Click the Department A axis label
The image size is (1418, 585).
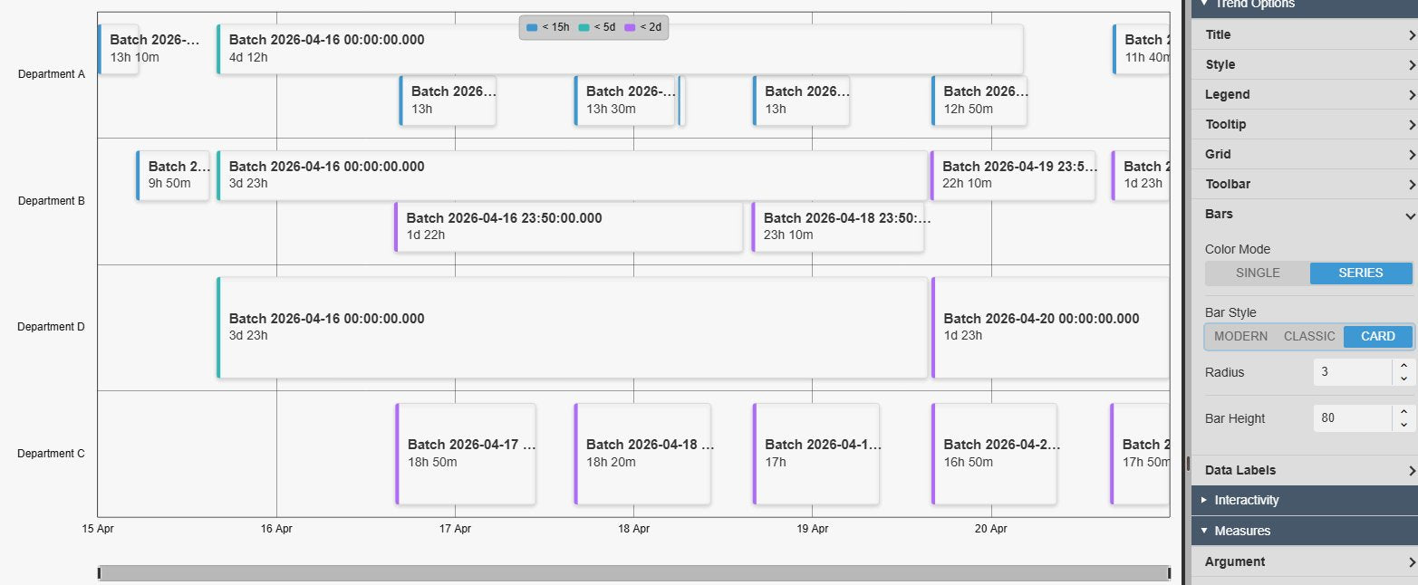click(x=52, y=74)
